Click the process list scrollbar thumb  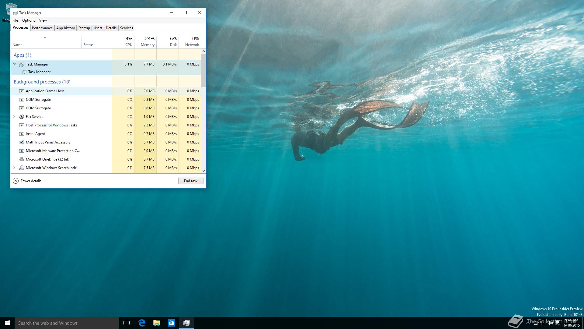tap(203, 71)
